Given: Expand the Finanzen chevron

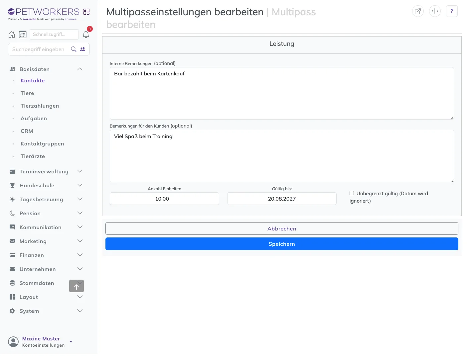Looking at the screenshot, I should (x=80, y=255).
